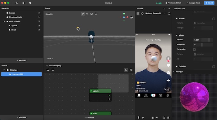
Task: Select Standard PBR material asset
Action: click(22, 74)
